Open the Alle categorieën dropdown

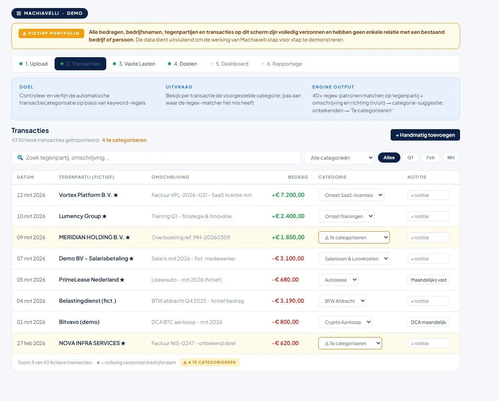point(339,158)
